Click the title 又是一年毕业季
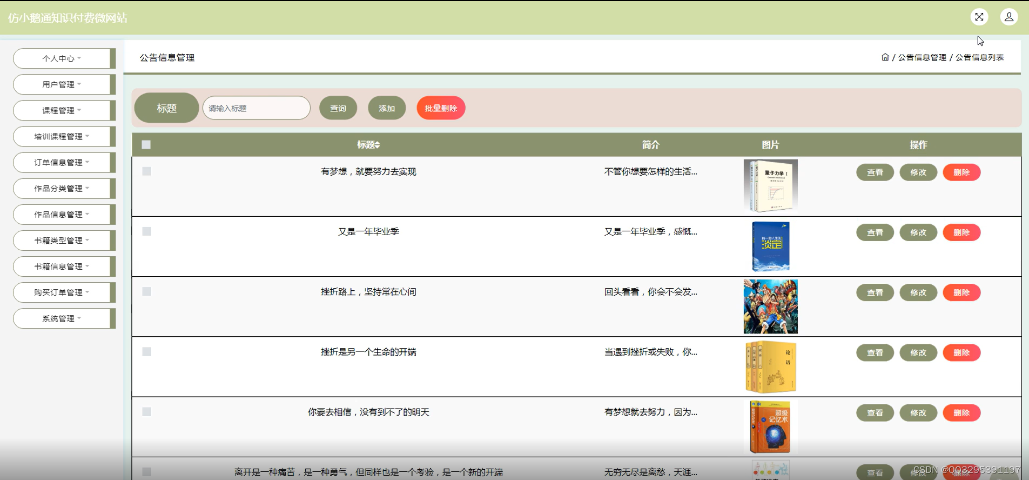The image size is (1029, 480). (x=368, y=231)
